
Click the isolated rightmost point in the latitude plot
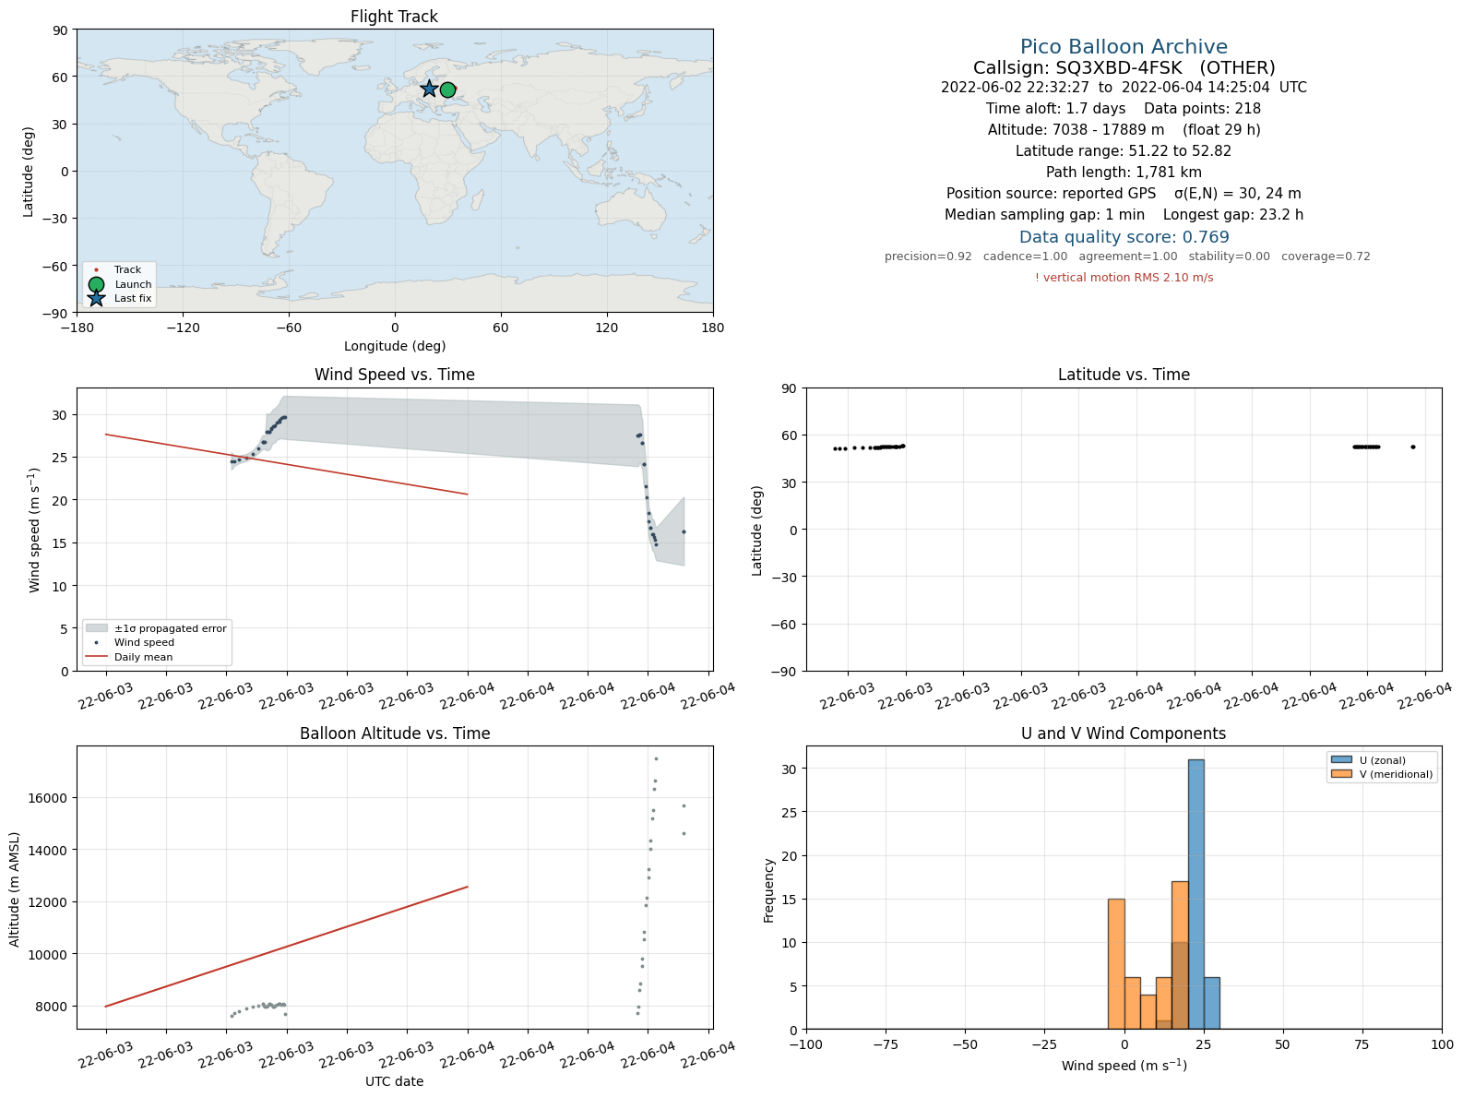[1412, 447]
